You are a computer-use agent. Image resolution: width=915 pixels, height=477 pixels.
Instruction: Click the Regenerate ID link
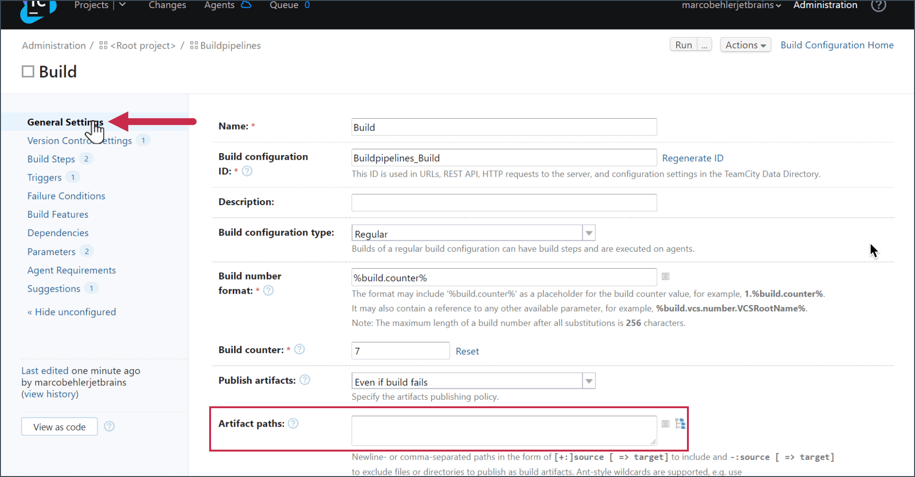pos(692,158)
